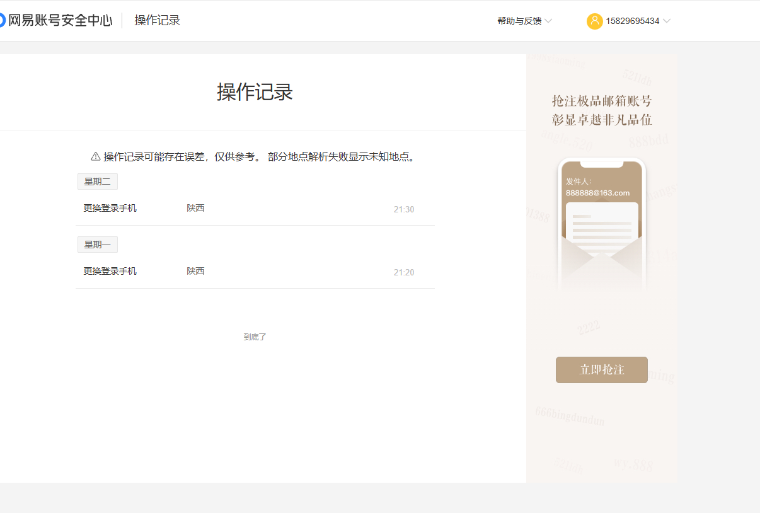The width and height of the screenshot is (760, 513).
Task: Open the account dropdown chevron beside 15829695434
Action: point(667,21)
